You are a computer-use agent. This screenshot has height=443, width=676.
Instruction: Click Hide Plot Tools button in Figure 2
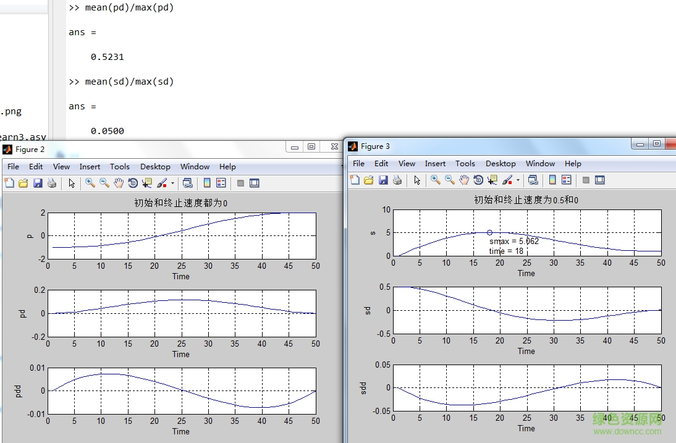240,183
